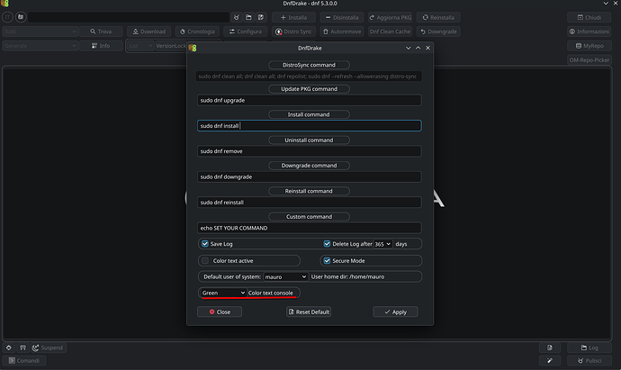Viewport: 621px width, 370px height.
Task: Click Trova search button in main window
Action: coord(101,32)
